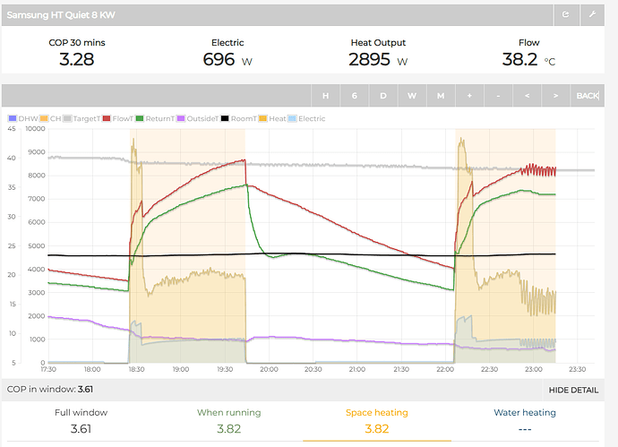
Task: Select the 6 hour time range
Action: pyautogui.click(x=355, y=96)
